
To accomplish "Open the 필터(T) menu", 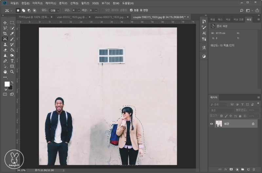I will coord(85,3).
